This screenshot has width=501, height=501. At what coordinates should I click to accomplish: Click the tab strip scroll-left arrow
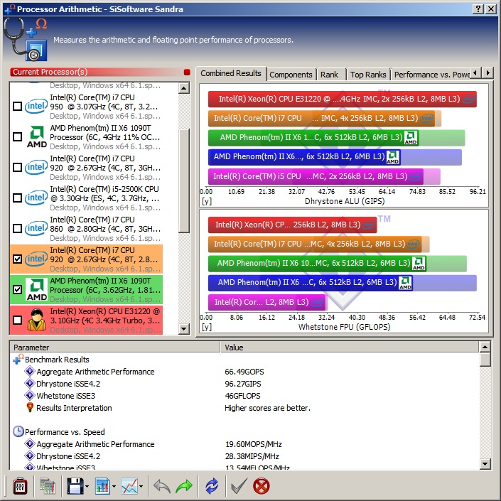(475, 73)
